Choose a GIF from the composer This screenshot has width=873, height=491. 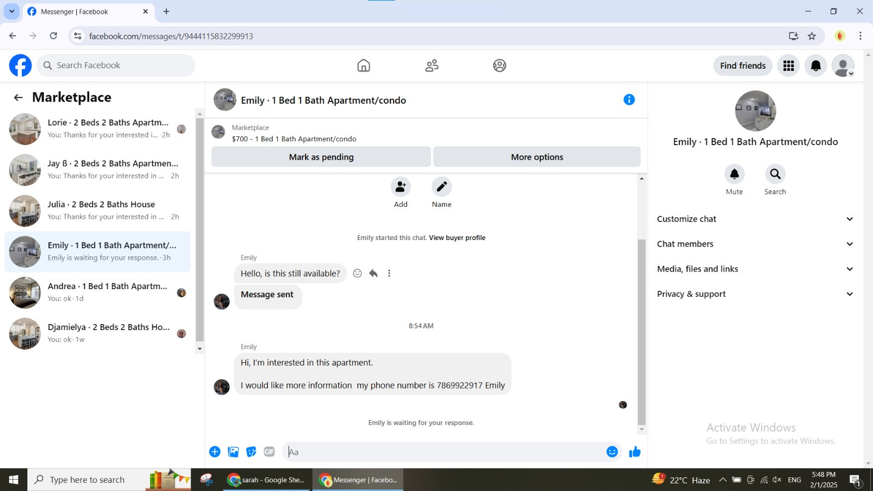(269, 452)
